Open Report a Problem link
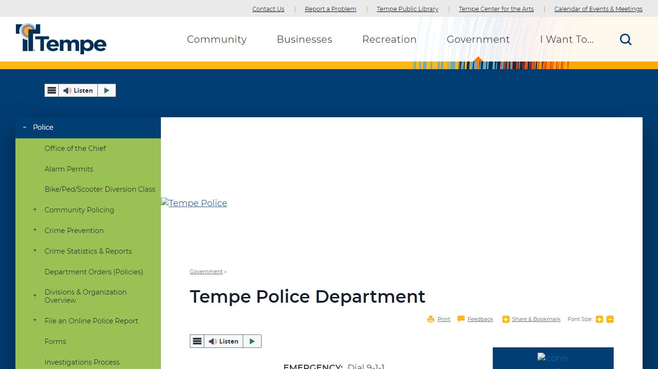658x369 pixels. point(330,9)
